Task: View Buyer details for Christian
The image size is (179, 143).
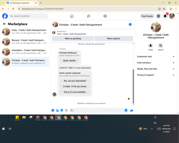Action: [69, 60]
